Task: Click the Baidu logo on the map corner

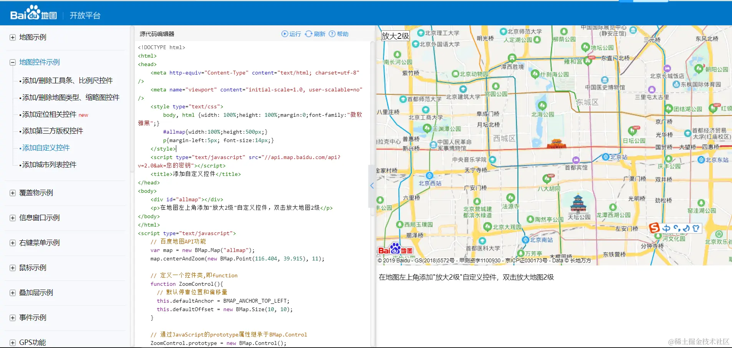Action: pos(395,249)
